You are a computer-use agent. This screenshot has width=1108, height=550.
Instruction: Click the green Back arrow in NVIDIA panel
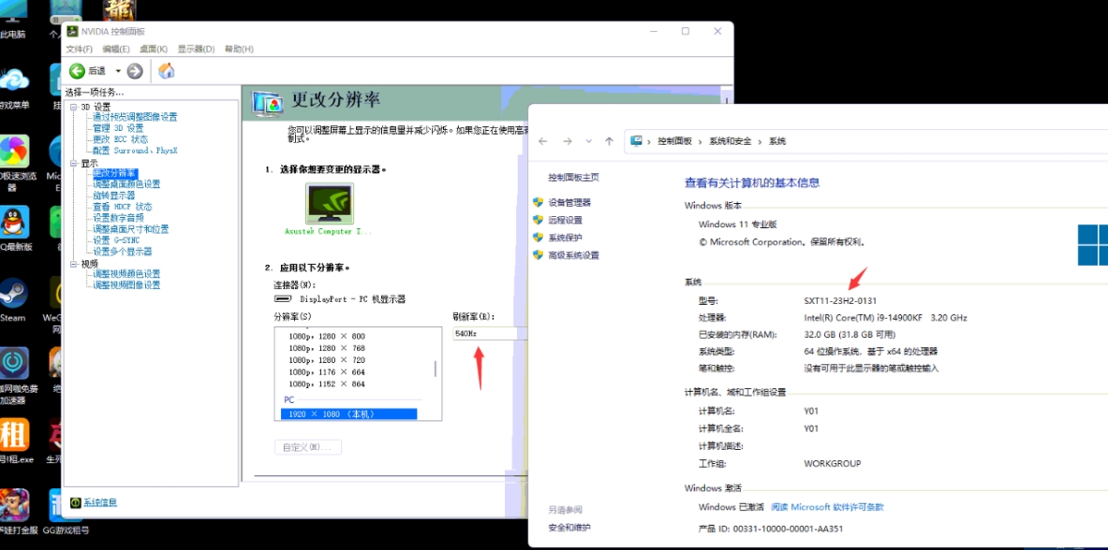pyautogui.click(x=77, y=70)
